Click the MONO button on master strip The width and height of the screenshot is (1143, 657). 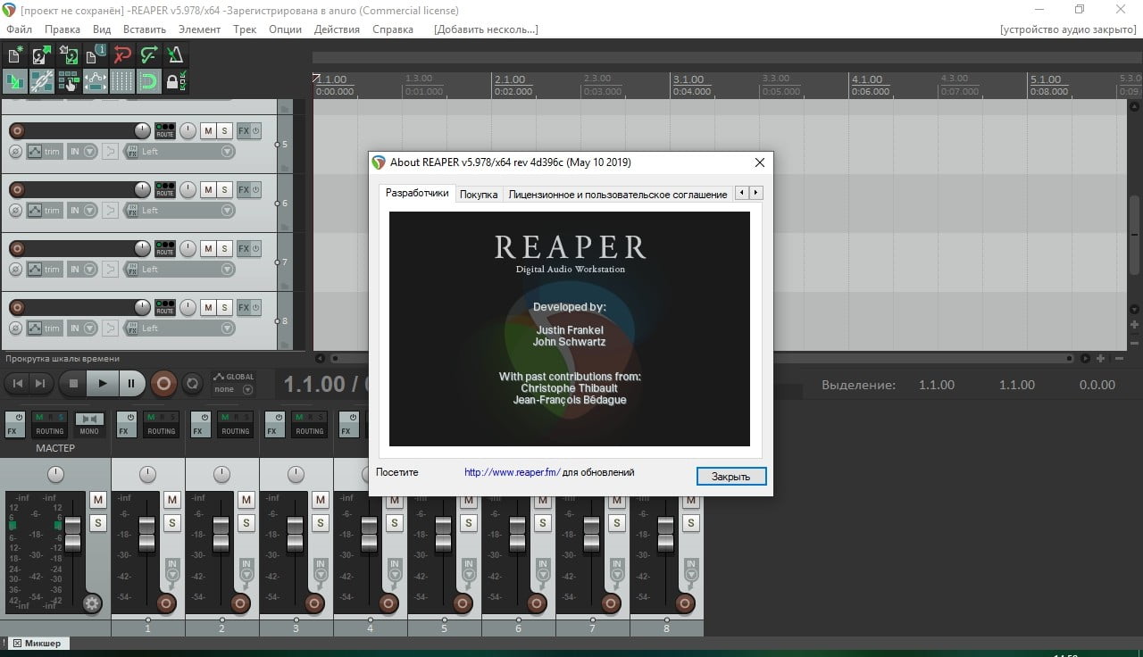[88, 424]
